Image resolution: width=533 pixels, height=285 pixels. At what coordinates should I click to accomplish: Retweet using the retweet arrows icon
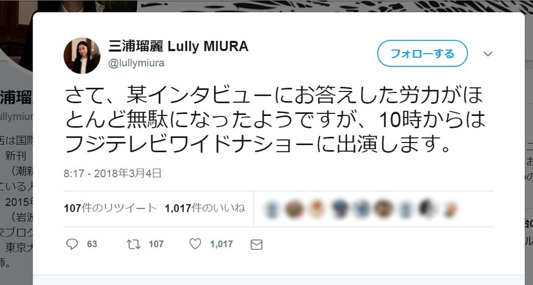click(x=134, y=244)
